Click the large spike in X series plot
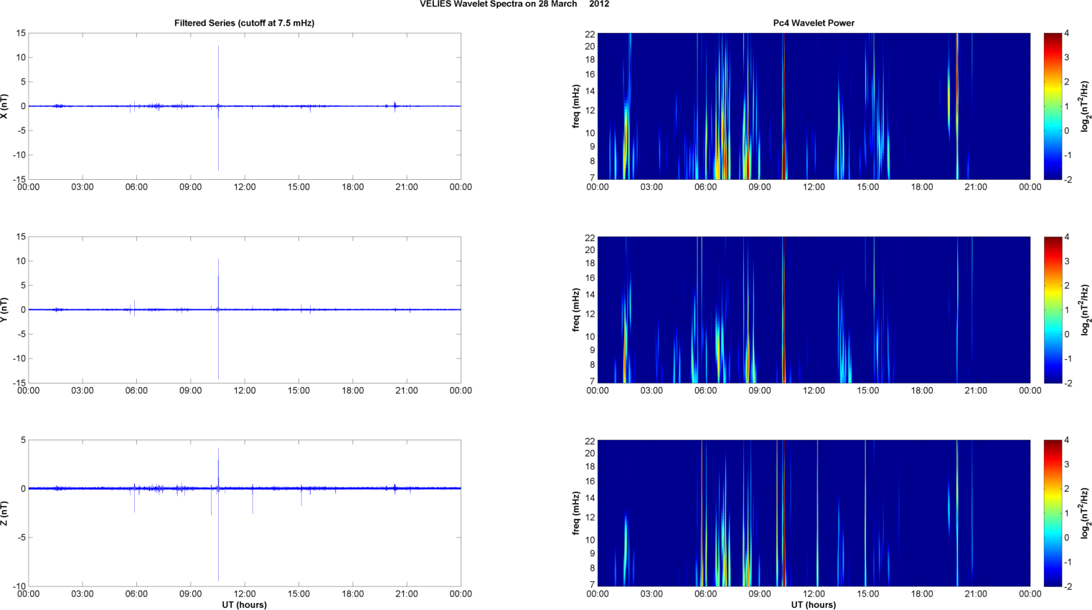 [218, 72]
